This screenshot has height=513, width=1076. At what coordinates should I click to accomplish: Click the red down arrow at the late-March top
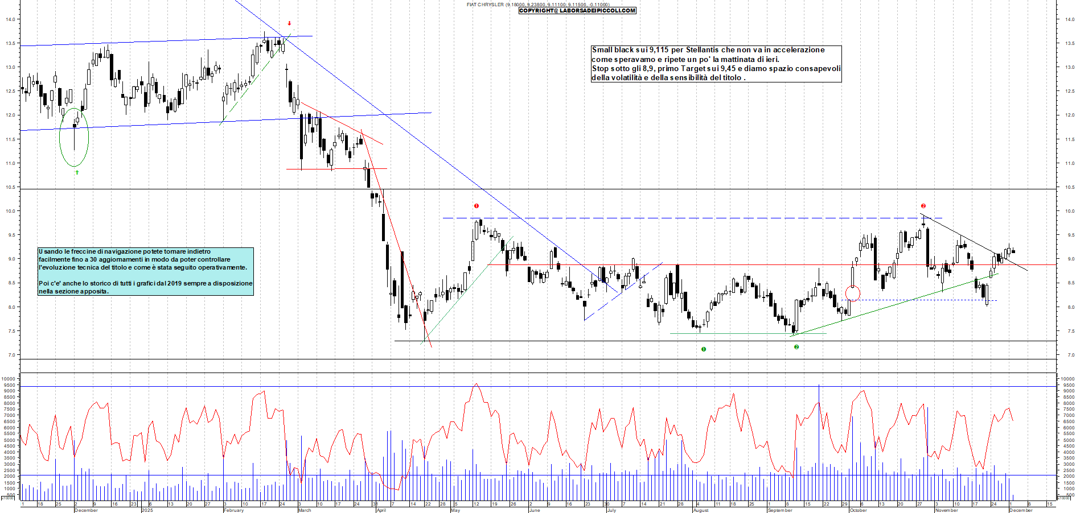click(x=289, y=24)
